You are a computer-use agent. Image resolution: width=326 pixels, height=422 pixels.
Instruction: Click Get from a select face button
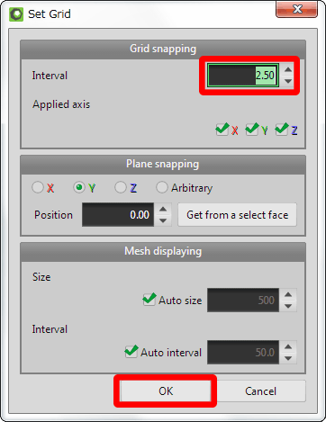(238, 215)
